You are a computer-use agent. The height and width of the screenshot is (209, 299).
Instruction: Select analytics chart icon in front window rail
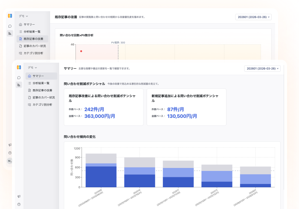19,85
